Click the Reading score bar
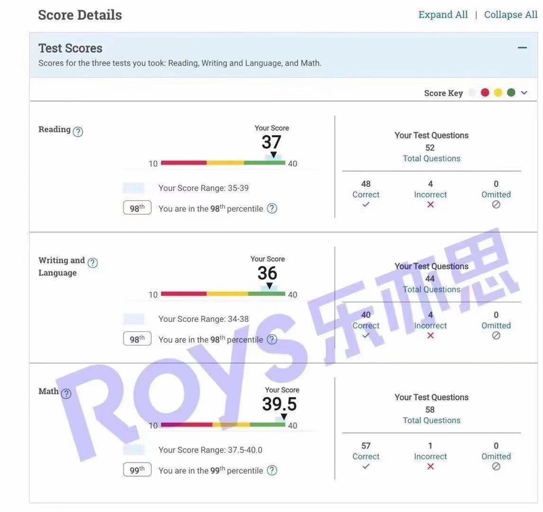Screen dimensions: 543x512 point(223,163)
